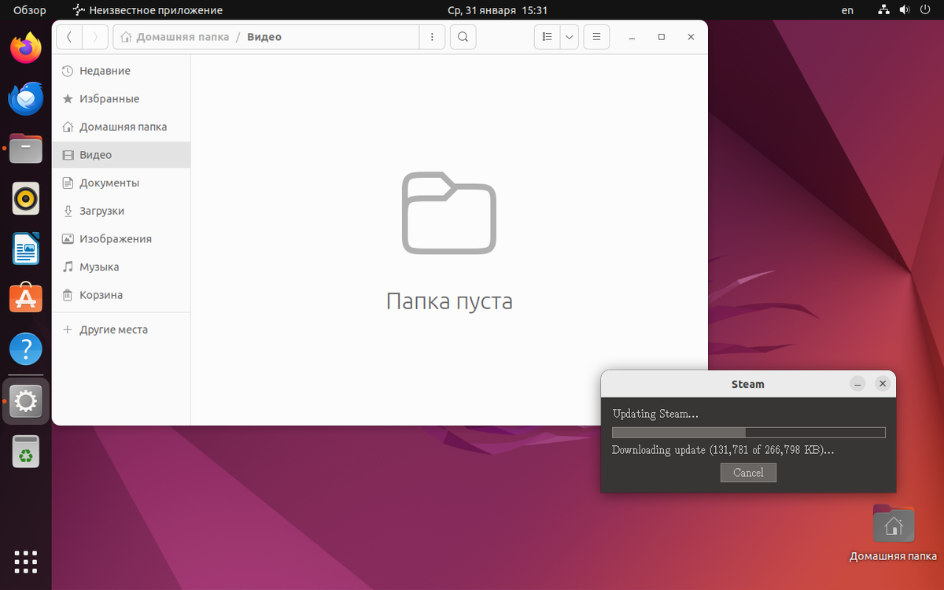Click the network icon in the top bar
Image resolution: width=944 pixels, height=590 pixels.
(883, 10)
